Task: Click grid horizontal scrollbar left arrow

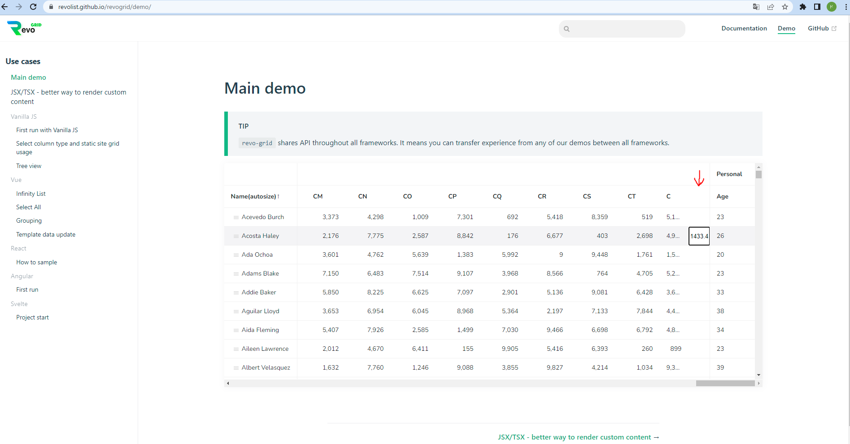Action: 228,383
